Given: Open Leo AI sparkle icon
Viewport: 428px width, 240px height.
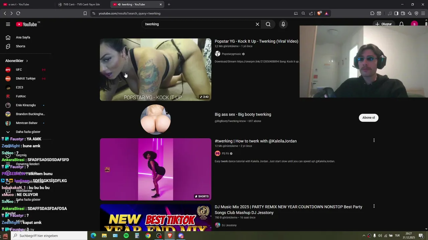Looking at the screenshot, I should click(x=410, y=13).
